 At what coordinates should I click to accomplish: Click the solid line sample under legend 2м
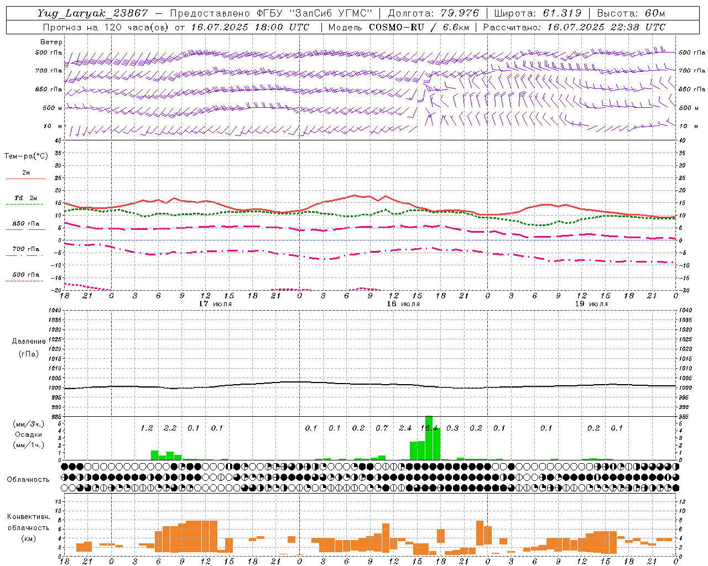[x=25, y=179]
